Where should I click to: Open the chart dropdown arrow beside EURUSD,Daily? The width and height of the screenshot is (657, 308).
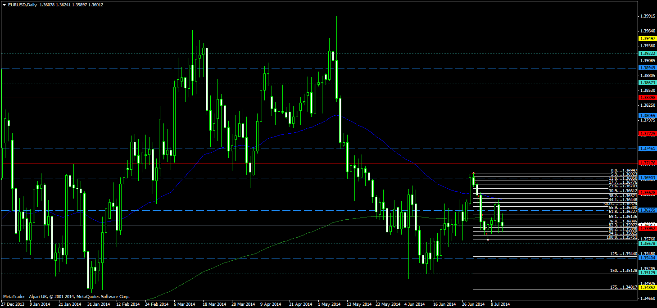pos(5,5)
